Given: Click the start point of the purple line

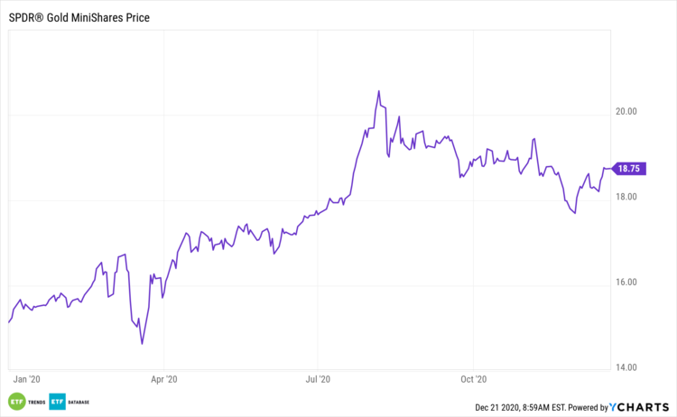Looking at the screenshot, I should point(9,321).
